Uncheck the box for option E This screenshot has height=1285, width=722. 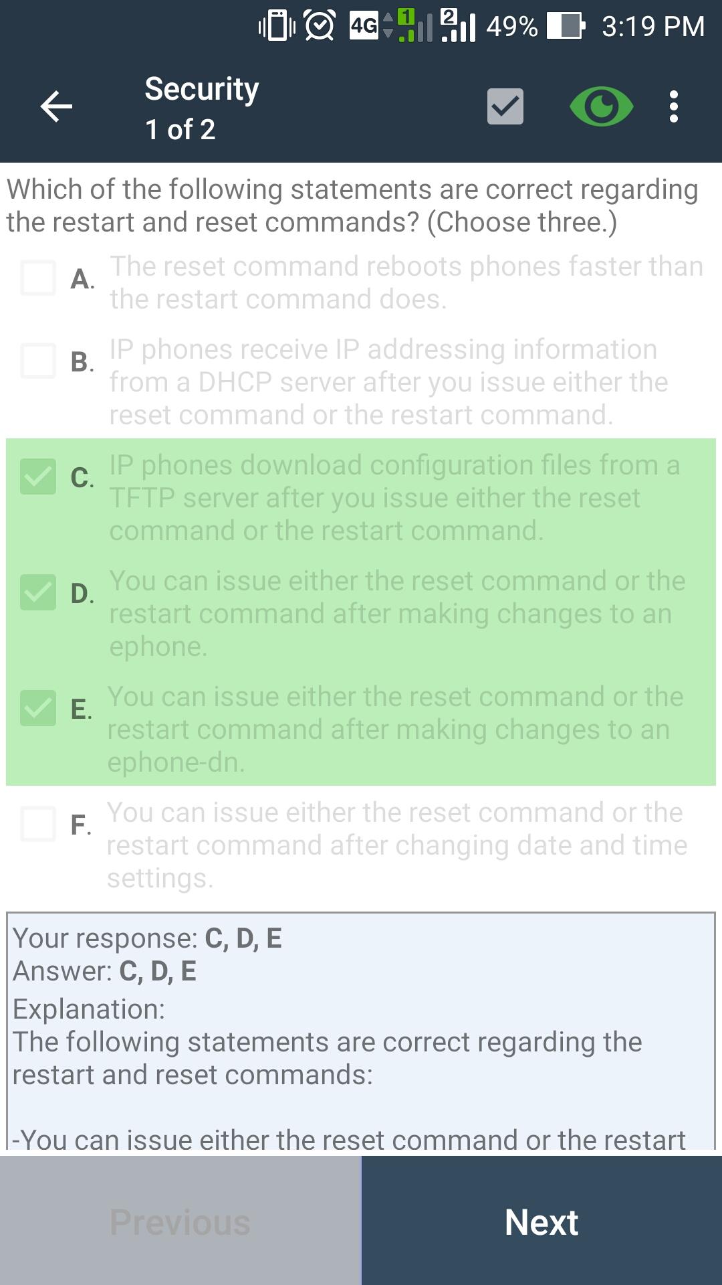(x=38, y=708)
